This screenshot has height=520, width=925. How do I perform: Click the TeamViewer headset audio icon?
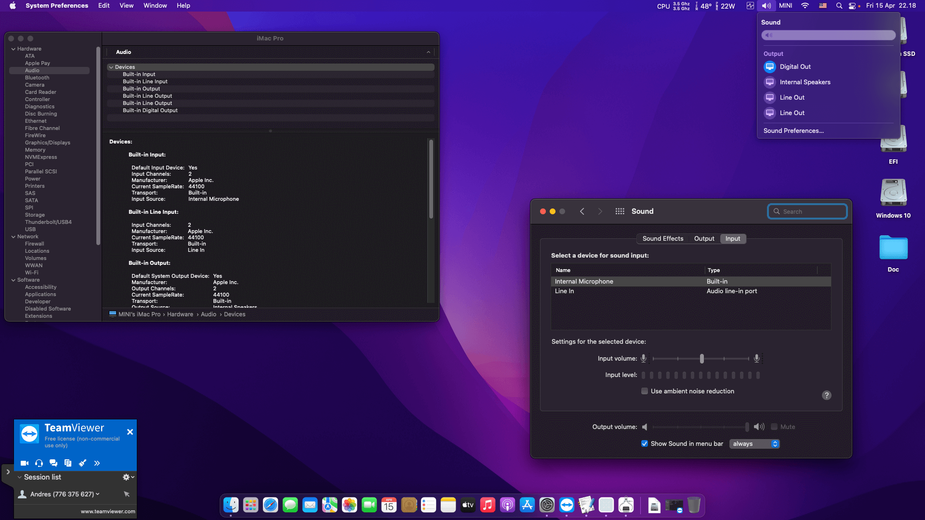pyautogui.click(x=39, y=463)
